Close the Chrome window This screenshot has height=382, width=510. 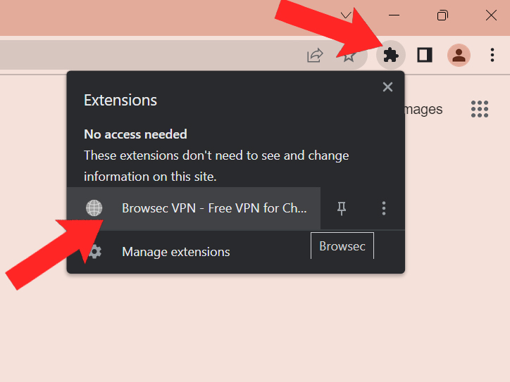pyautogui.click(x=491, y=15)
